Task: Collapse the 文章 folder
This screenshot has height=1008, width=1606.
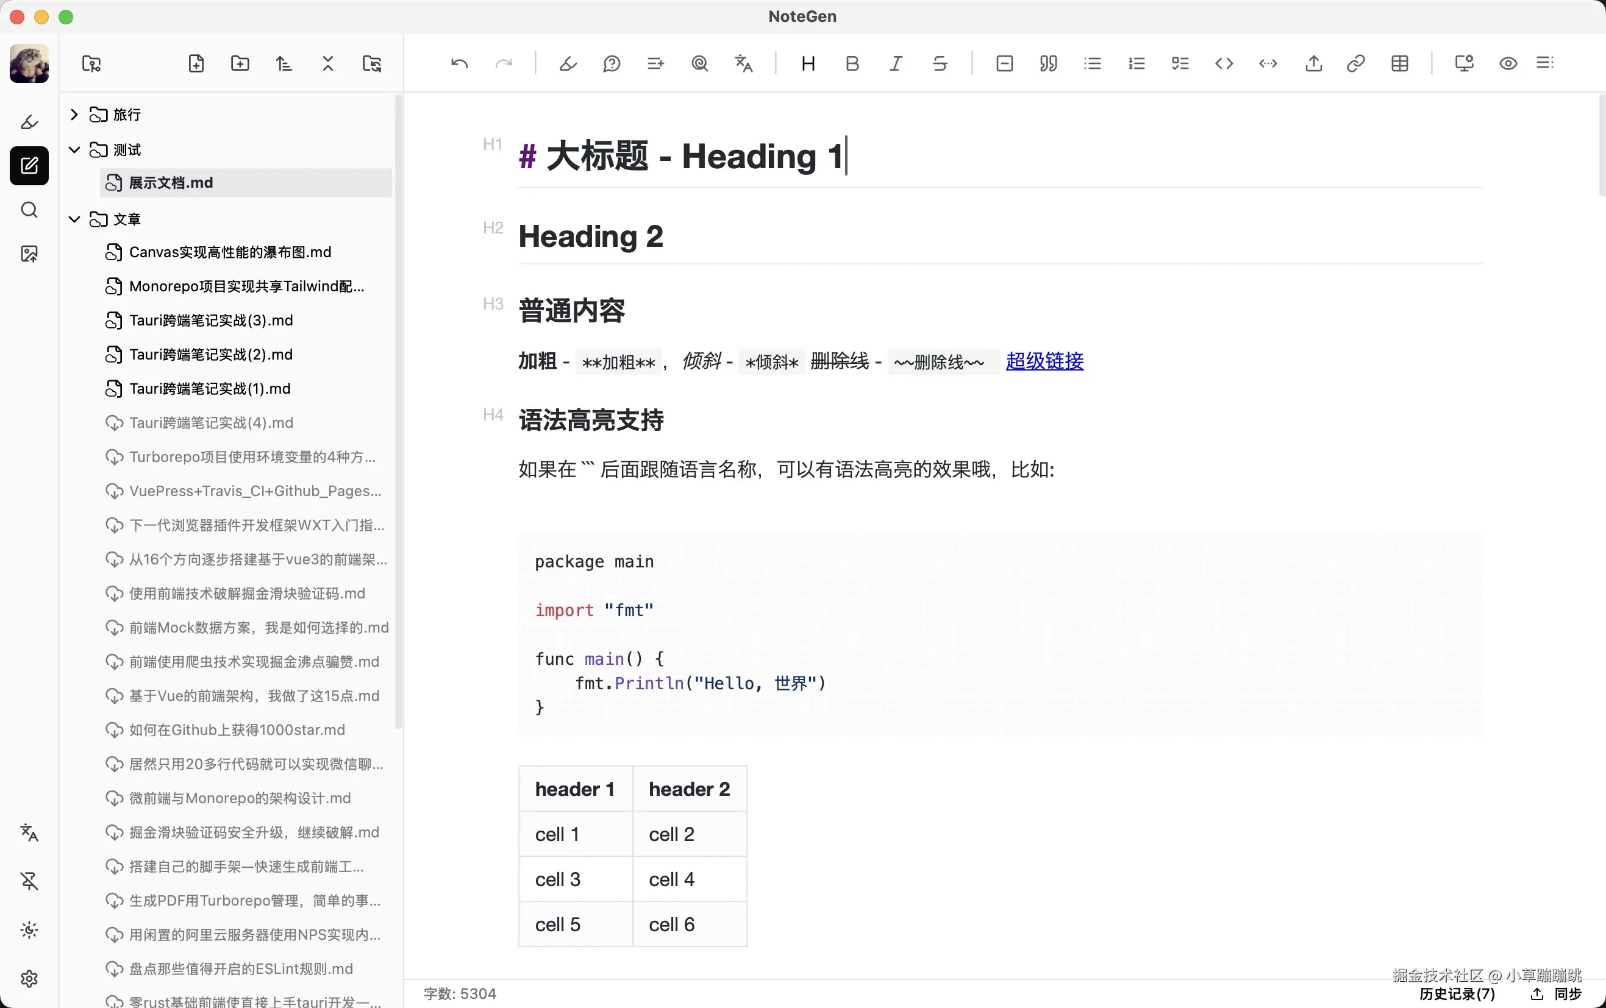Action: pos(74,219)
